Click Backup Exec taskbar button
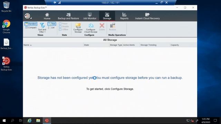221x124 pixels. [x=47, y=121]
